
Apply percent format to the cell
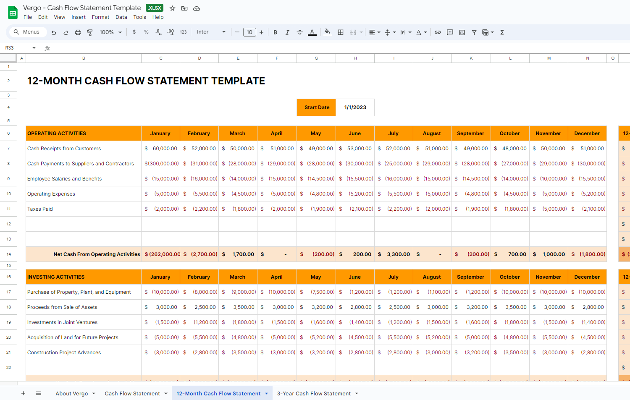(146, 32)
